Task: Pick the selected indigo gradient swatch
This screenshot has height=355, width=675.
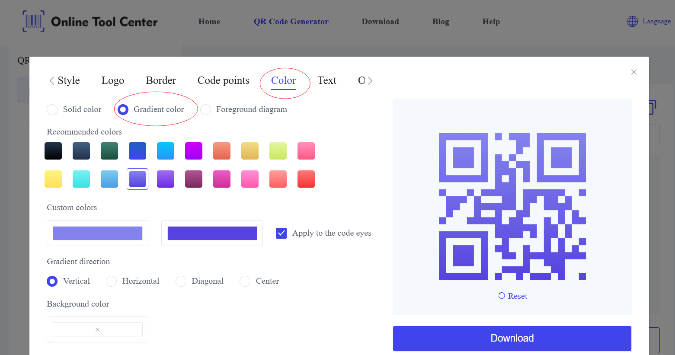Action: point(138,179)
